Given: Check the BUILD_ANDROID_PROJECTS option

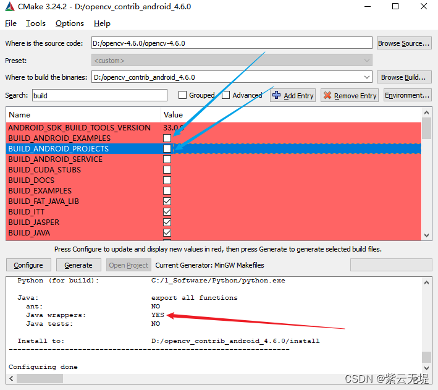Looking at the screenshot, I should click(167, 148).
